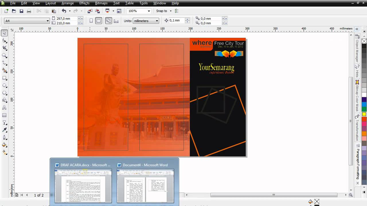Viewport: 367px width, 206px height.
Task: Toggle All Pages layout button
Action: (109, 21)
